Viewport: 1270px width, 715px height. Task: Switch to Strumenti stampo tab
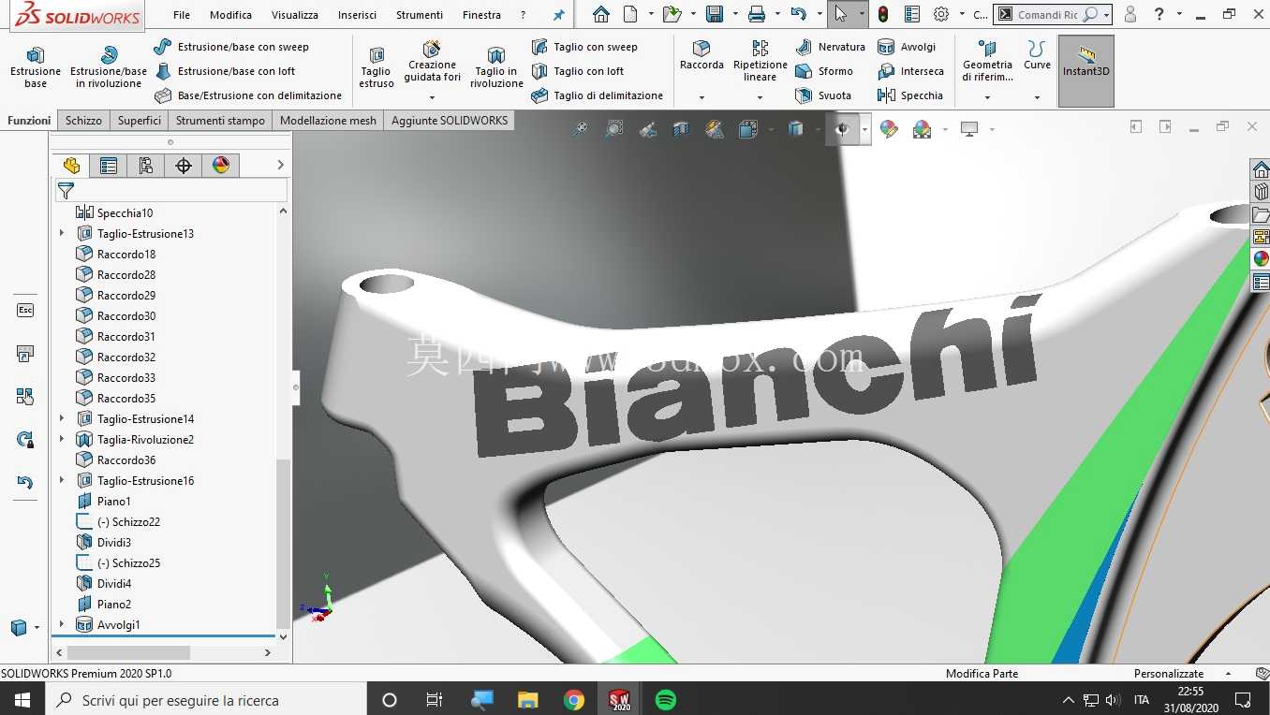[220, 121]
